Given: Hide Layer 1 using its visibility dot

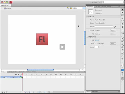Looking at the screenshot, I should coord(16,77).
